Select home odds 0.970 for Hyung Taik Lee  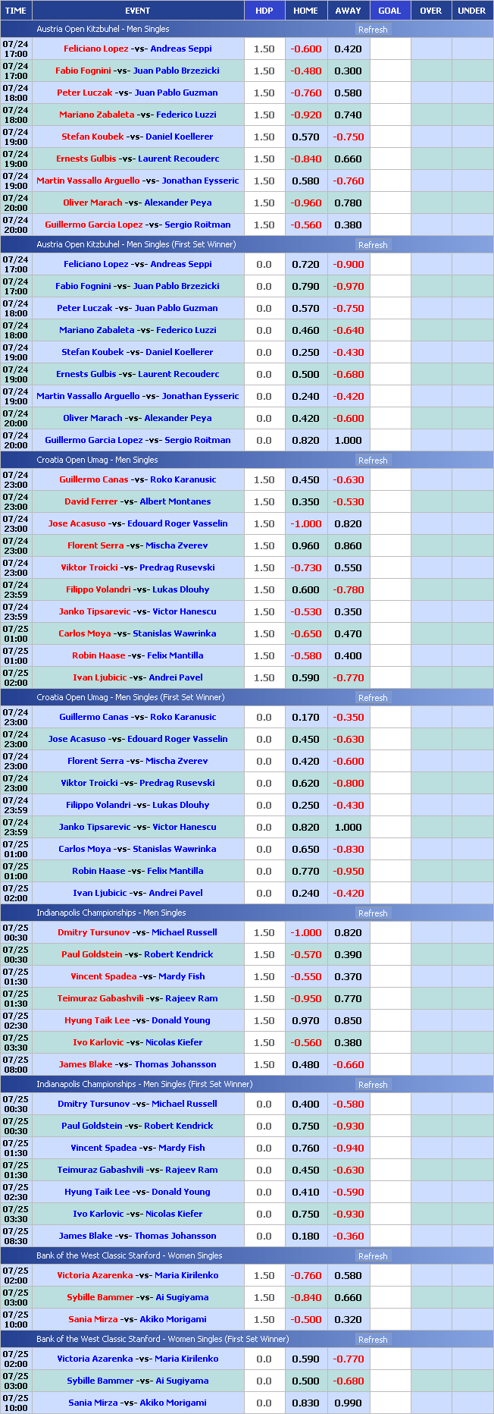[x=305, y=1020]
